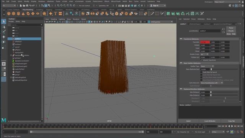Open the Outliner Display menu
This screenshot has height=138, width=245.
11,21
